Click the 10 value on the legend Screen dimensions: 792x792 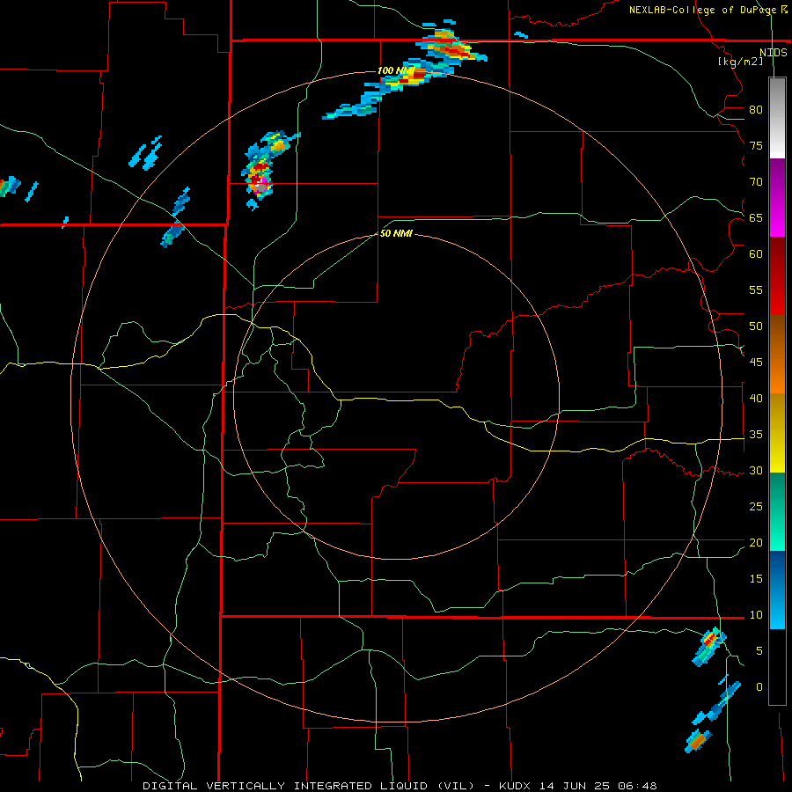point(756,615)
